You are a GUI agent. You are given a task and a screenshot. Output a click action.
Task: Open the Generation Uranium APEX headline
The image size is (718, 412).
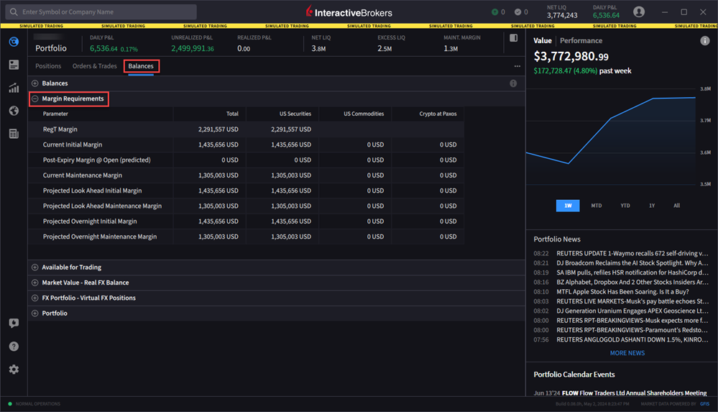(632, 311)
